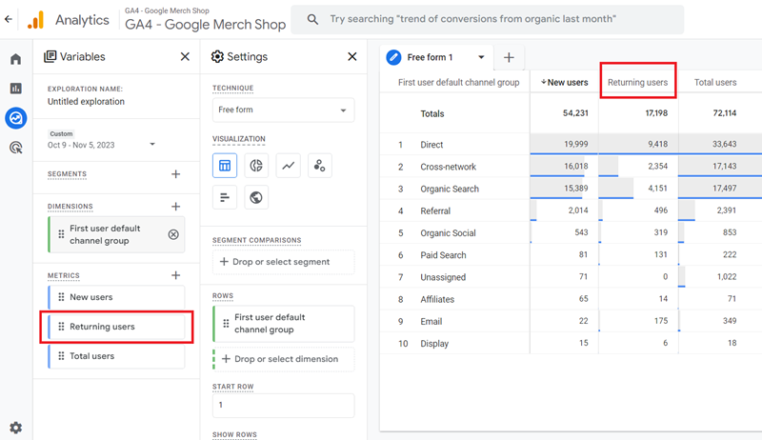Sort by Total users column header
The image size is (762, 440).
click(715, 83)
